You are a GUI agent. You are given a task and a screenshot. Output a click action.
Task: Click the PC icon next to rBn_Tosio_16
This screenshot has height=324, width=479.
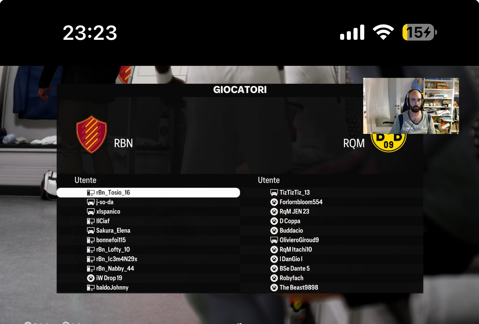[x=91, y=193]
